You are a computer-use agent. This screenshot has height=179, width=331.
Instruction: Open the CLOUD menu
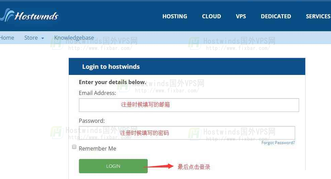tap(211, 16)
